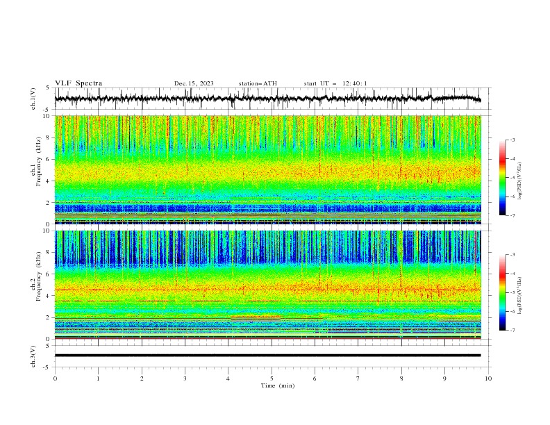Click the "ch.3(V)" axis label
This screenshot has height=425, width=550.
[x=33, y=356]
